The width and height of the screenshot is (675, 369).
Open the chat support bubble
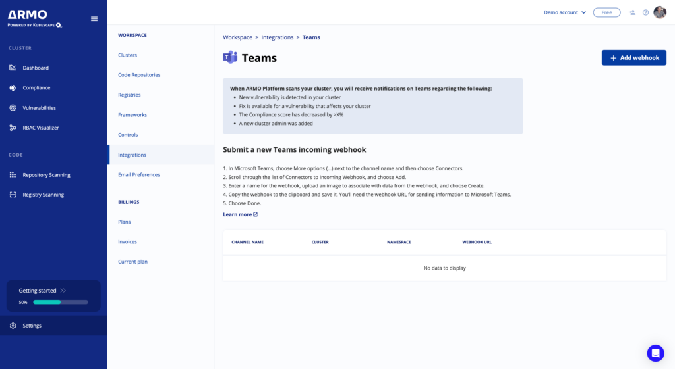click(x=656, y=353)
